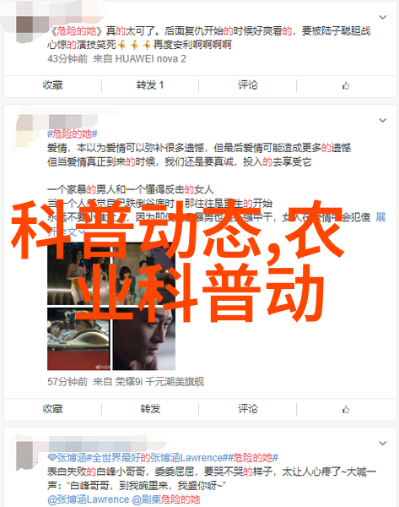The height and width of the screenshot is (507, 399).
Task: Click the @张博涵Lawrence mention link
Action: tap(88, 499)
